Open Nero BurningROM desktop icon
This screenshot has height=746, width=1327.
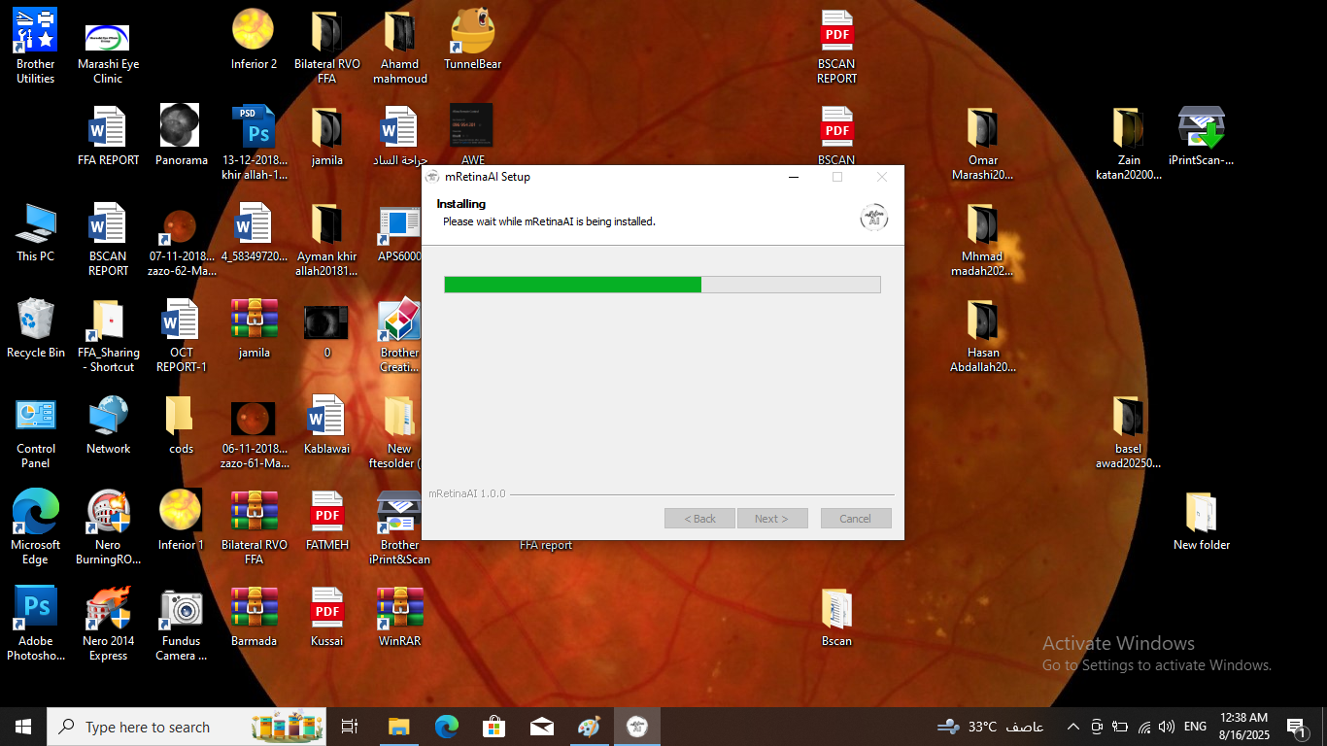point(108,513)
